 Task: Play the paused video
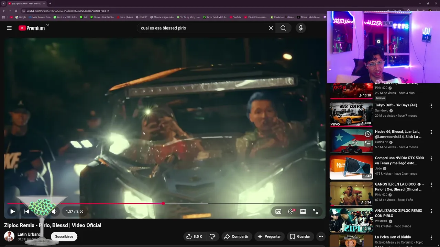[x=12, y=211]
